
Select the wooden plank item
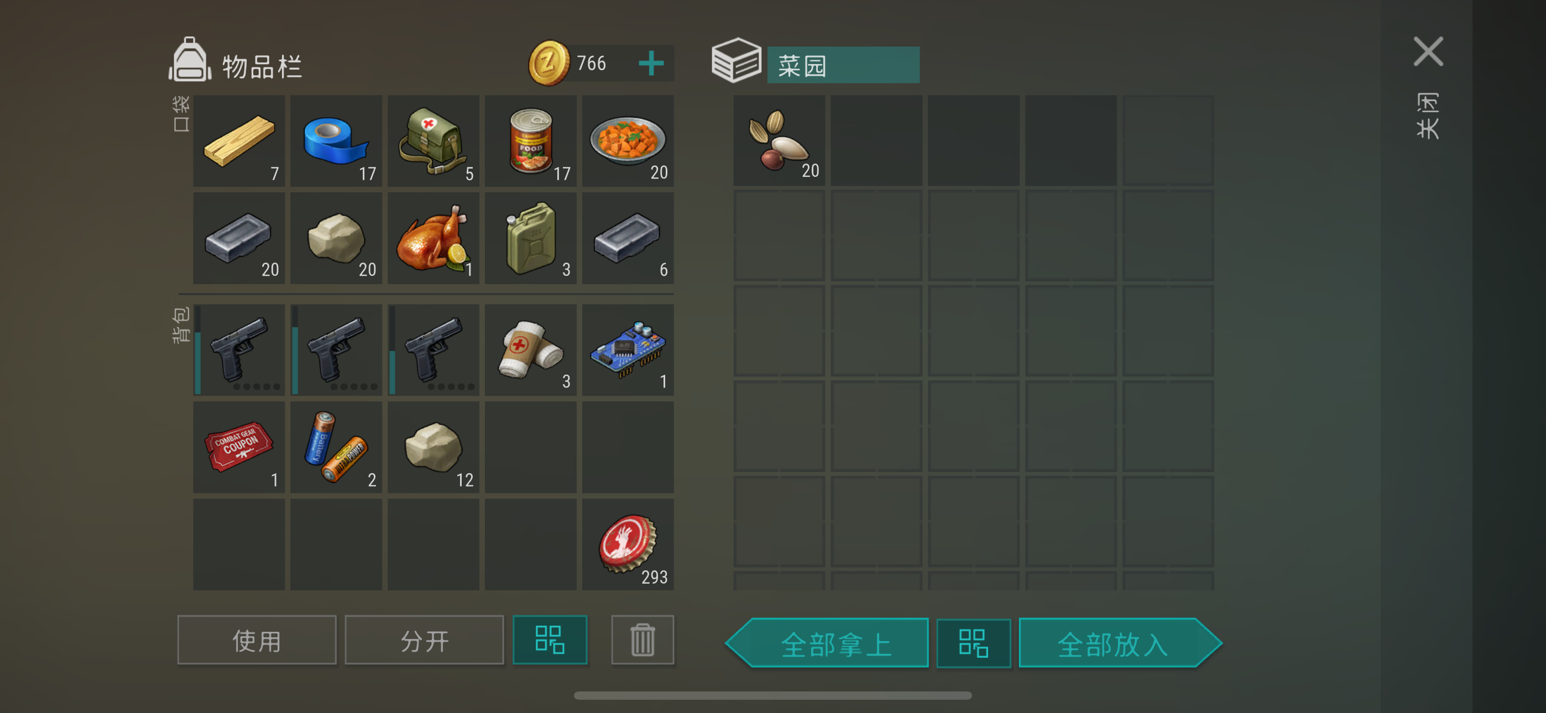239,140
